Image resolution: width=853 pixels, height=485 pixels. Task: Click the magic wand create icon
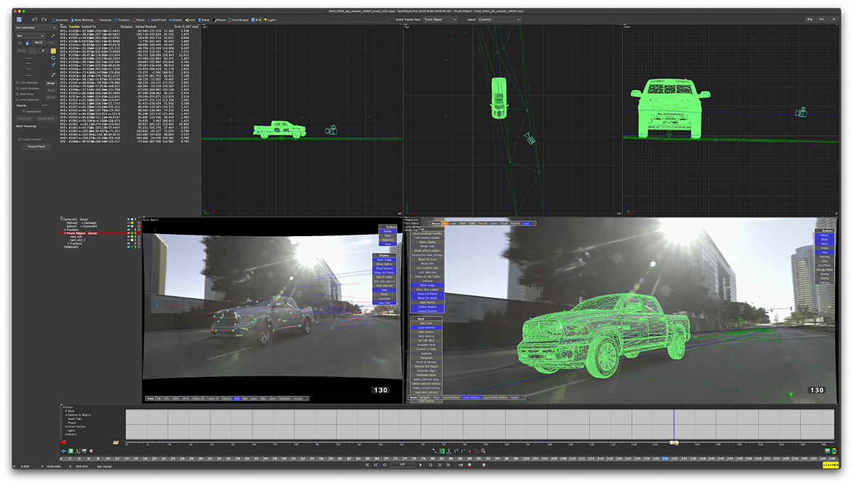coord(53,36)
